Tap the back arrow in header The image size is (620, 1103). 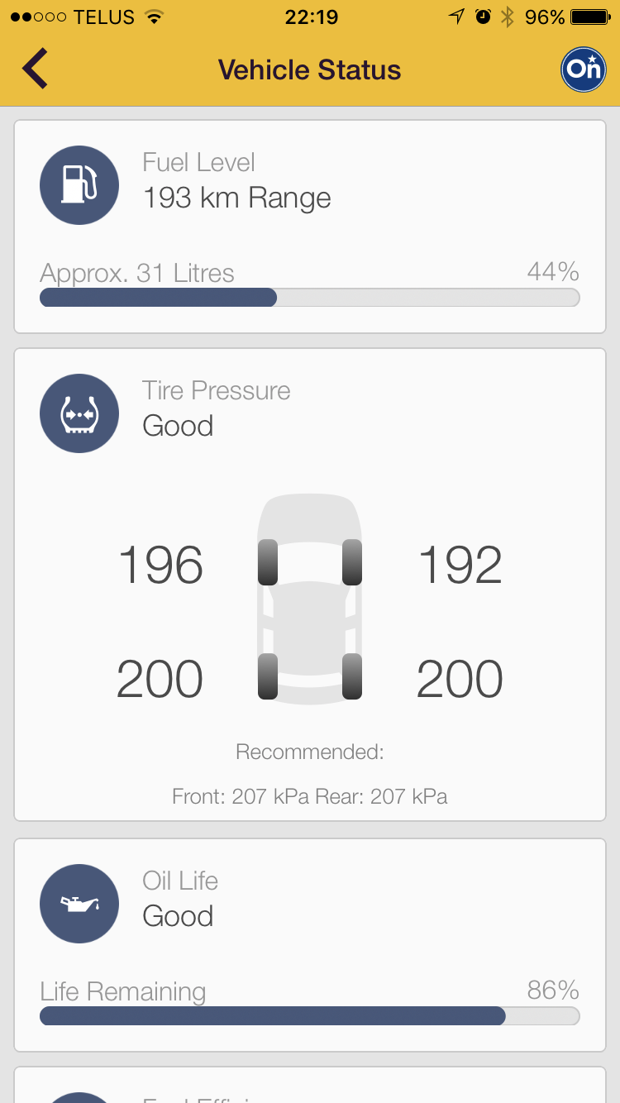(35, 69)
